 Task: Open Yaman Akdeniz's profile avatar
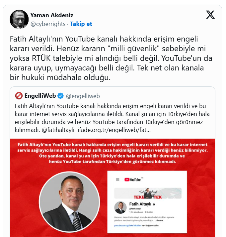coord(19,19)
